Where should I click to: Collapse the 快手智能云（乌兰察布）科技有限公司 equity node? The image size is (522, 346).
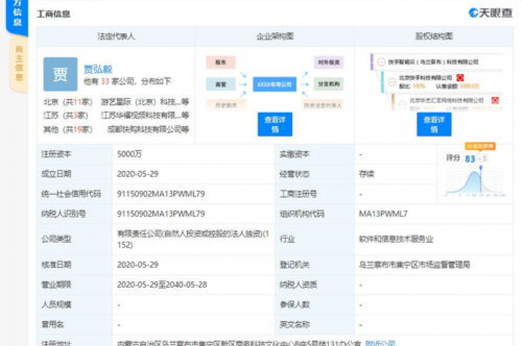(381, 62)
